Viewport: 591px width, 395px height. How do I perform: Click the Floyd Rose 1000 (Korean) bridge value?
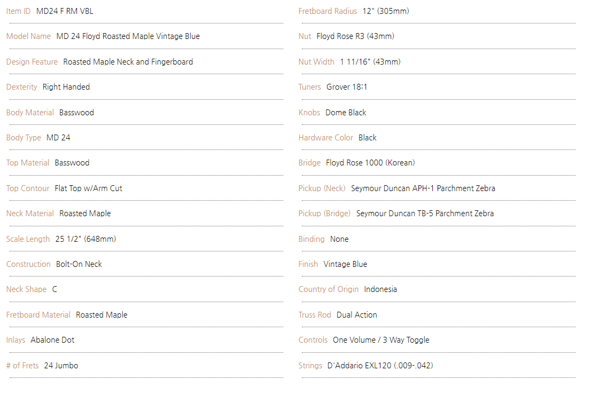coord(370,163)
